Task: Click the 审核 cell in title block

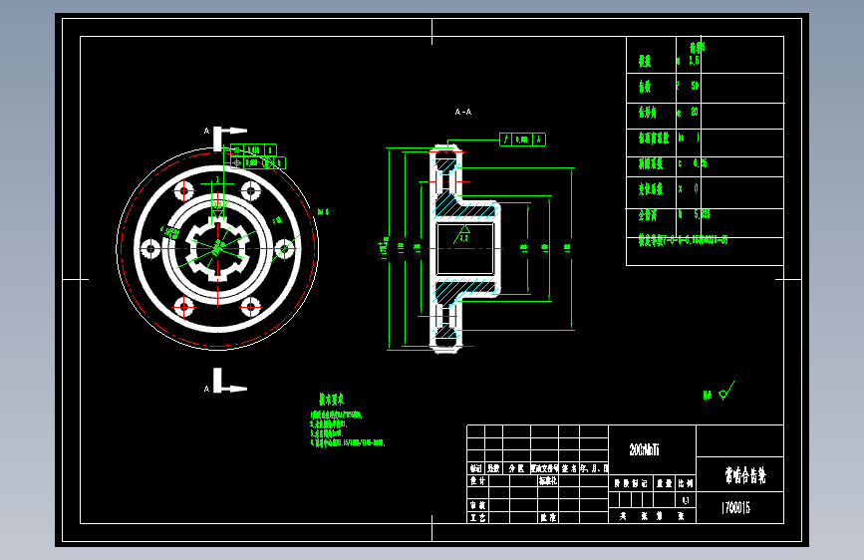Action: (477, 505)
